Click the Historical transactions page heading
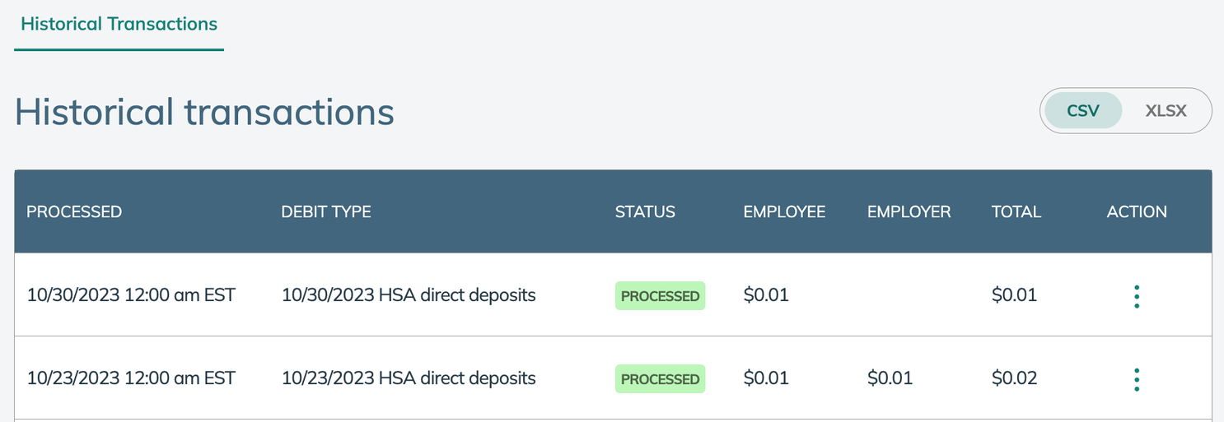 tap(204, 111)
